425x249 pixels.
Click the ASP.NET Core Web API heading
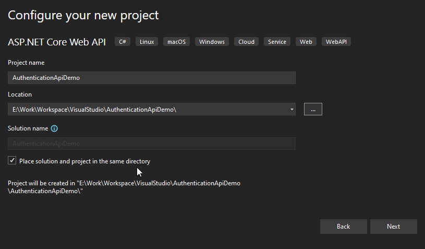coord(57,42)
